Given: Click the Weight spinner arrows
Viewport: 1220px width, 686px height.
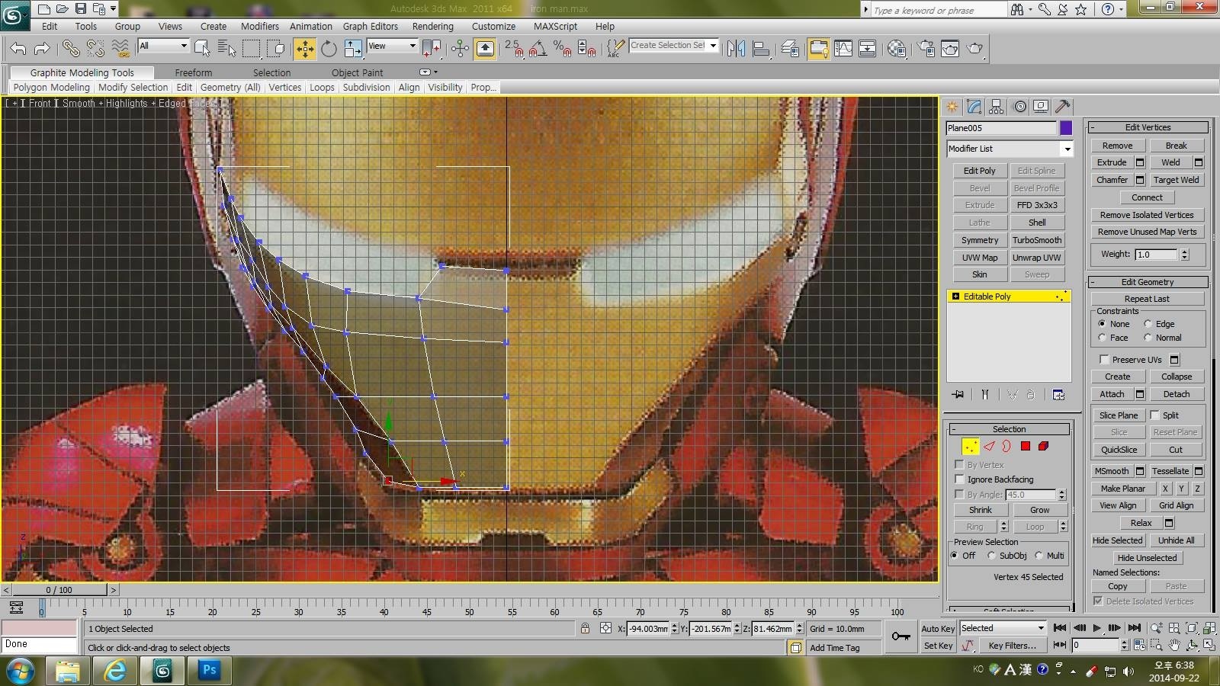Looking at the screenshot, I should 1184,255.
